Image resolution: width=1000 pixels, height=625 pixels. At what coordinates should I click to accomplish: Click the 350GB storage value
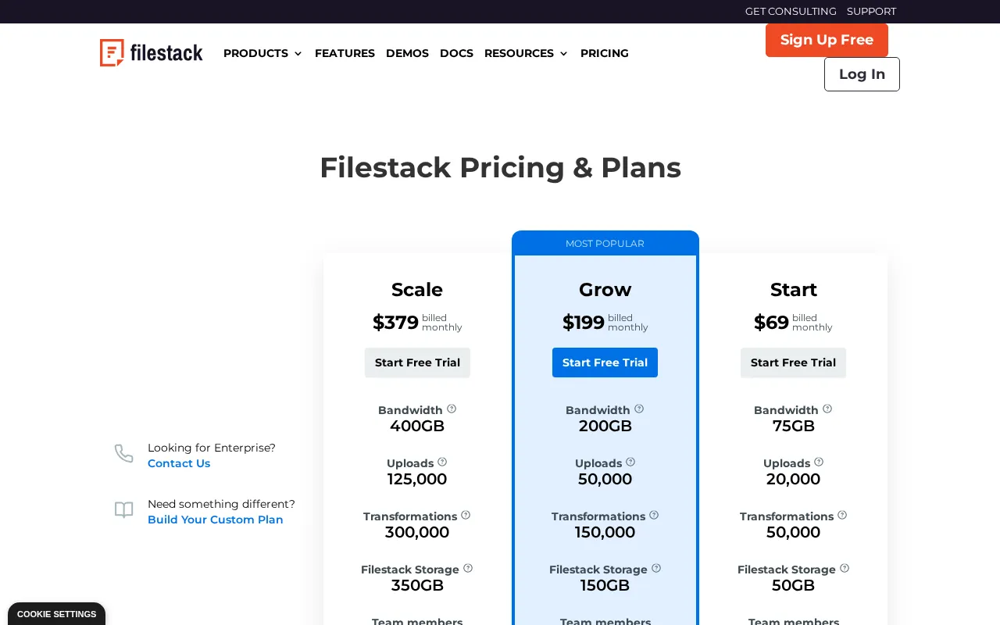[x=417, y=585]
